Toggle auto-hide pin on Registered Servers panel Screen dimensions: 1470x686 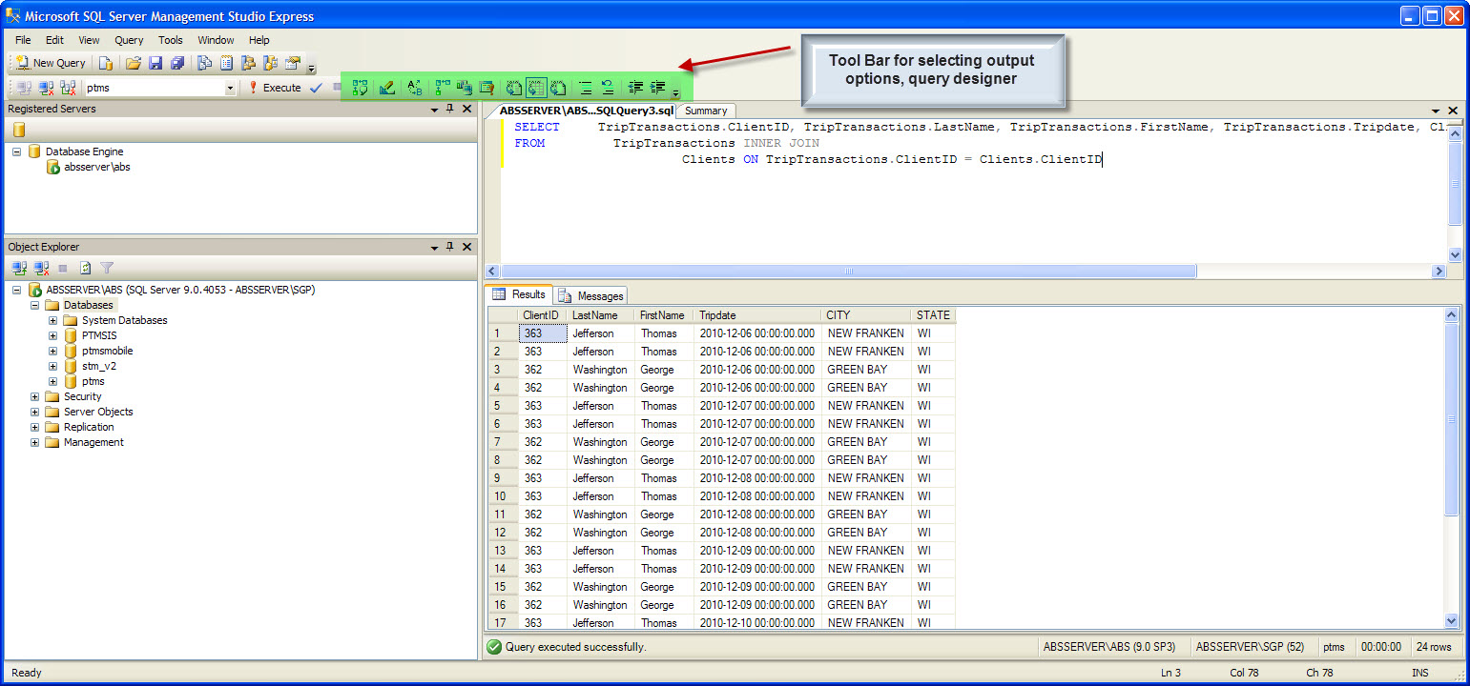[x=450, y=109]
